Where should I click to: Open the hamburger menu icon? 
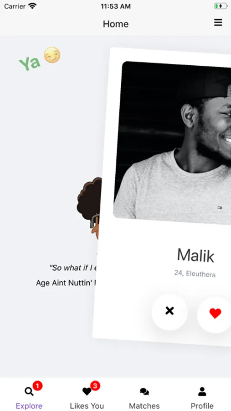(x=218, y=22)
